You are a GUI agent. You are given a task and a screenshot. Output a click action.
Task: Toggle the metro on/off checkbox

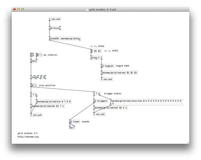click(x=32, y=55)
